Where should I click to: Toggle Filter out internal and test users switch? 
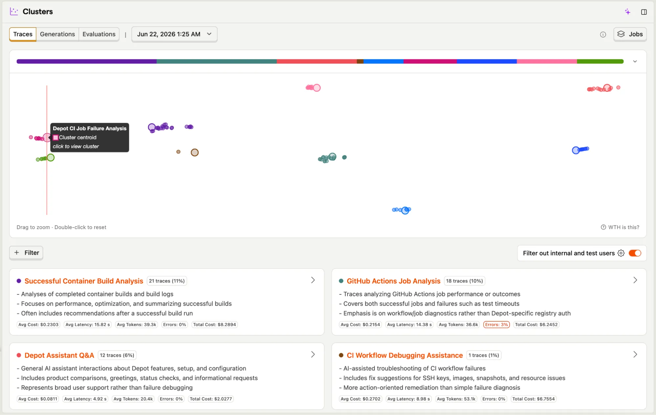click(x=635, y=253)
